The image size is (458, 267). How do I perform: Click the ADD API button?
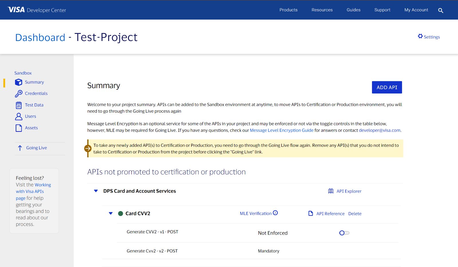point(387,87)
